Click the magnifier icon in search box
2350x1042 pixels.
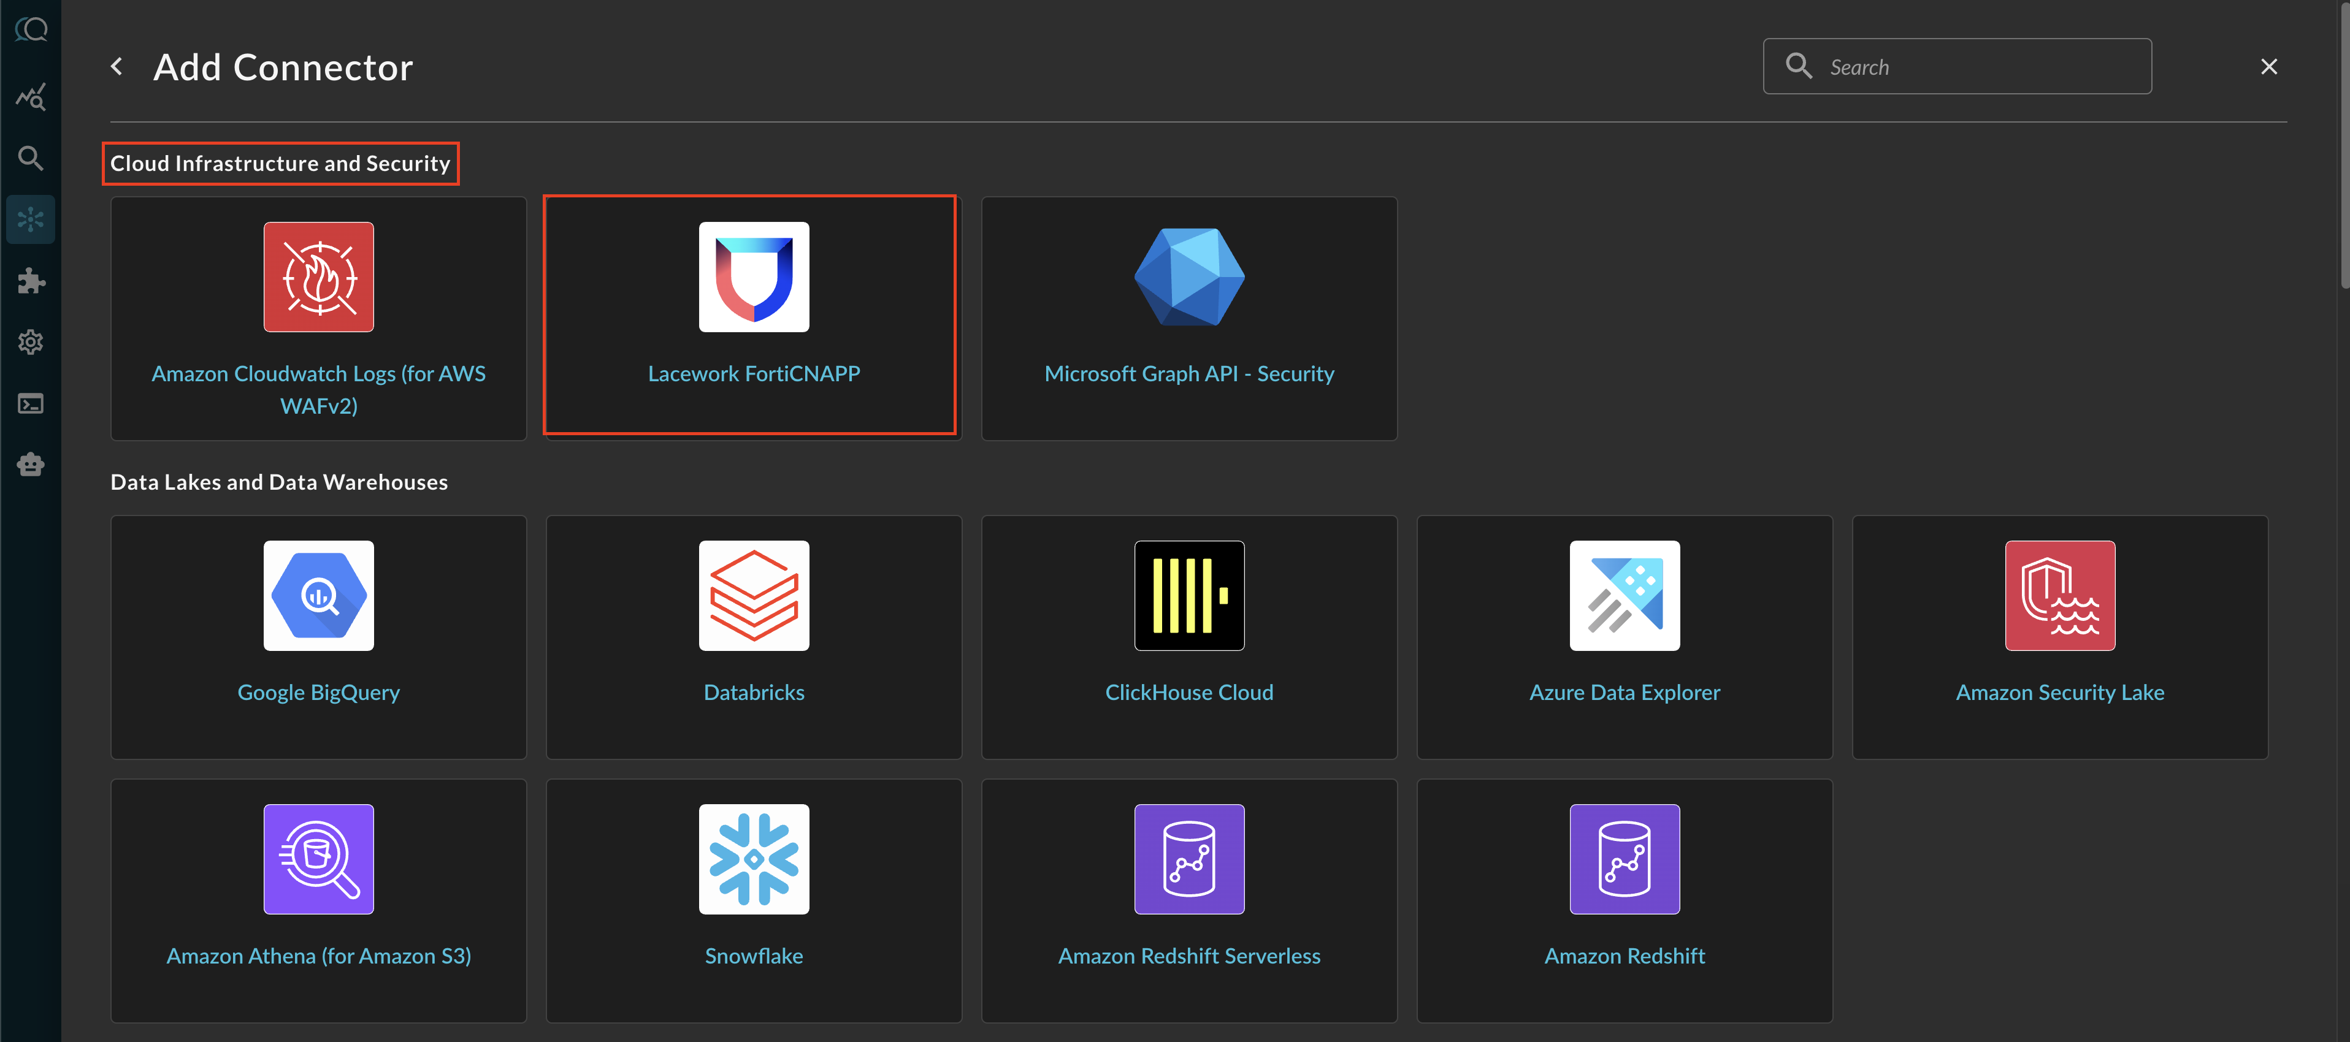pos(1798,66)
